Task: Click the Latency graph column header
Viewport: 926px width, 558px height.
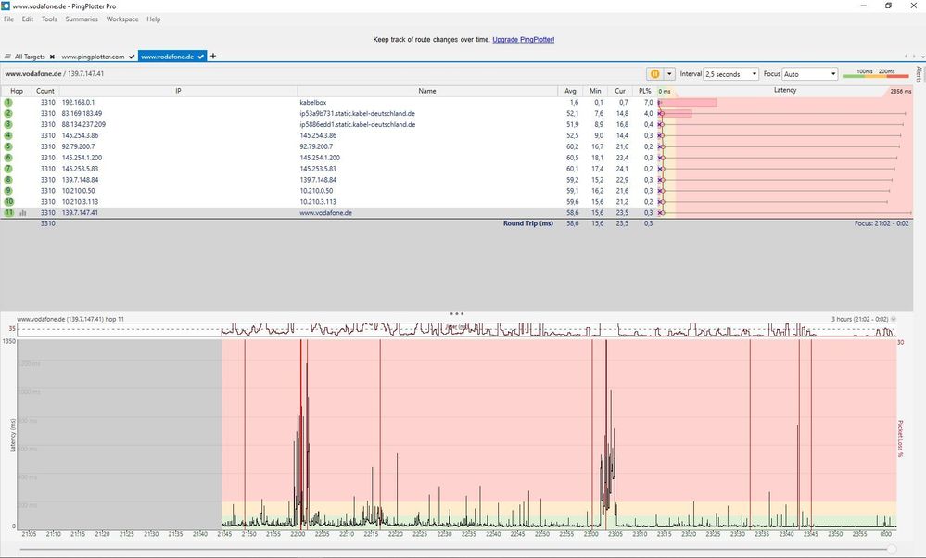Action: point(785,90)
